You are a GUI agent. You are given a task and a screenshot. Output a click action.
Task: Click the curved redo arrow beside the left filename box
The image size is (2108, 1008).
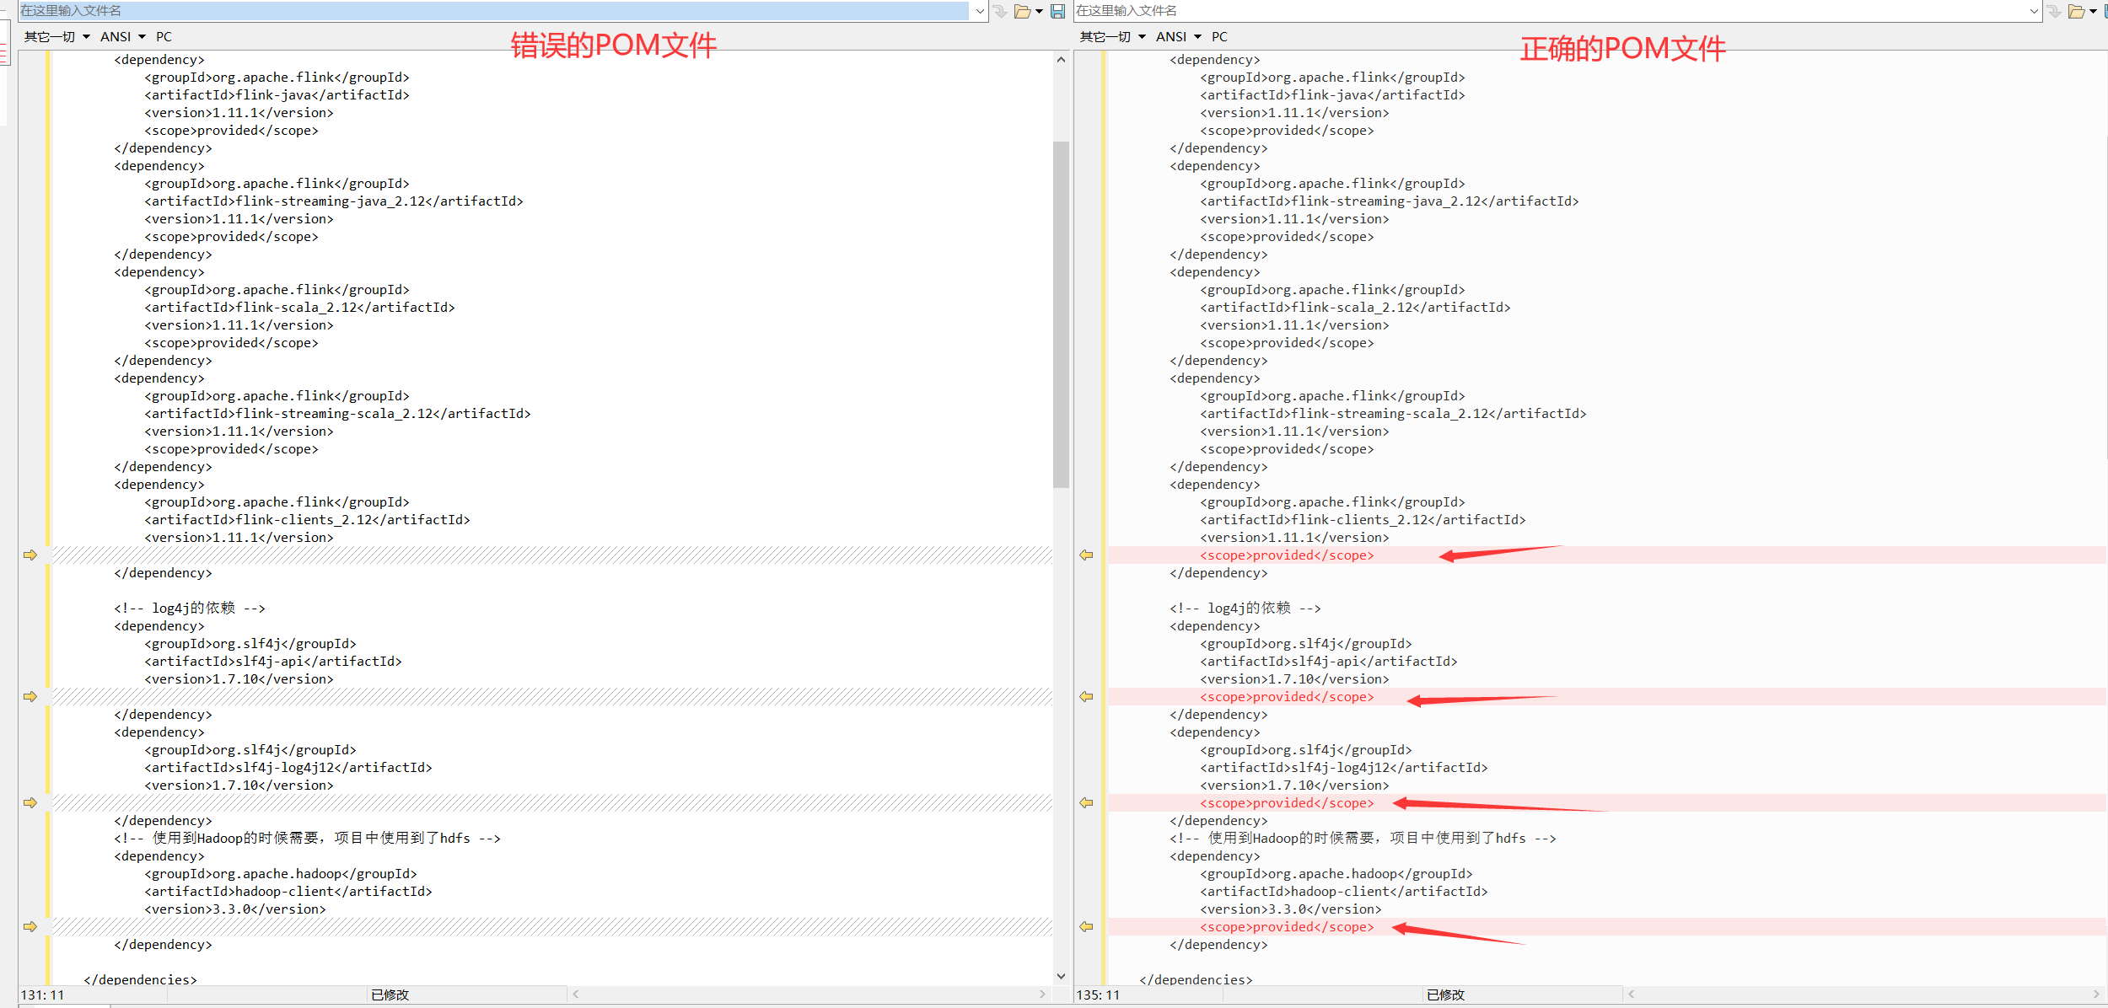pos(1000,11)
